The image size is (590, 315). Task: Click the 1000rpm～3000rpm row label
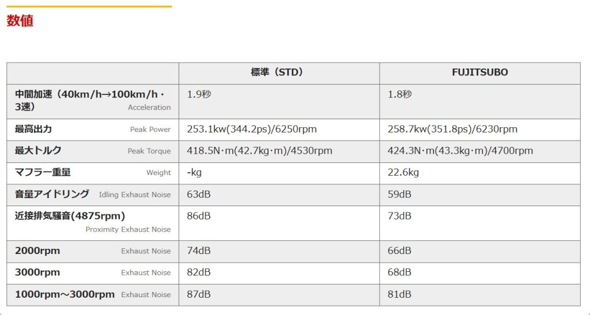pos(65,294)
